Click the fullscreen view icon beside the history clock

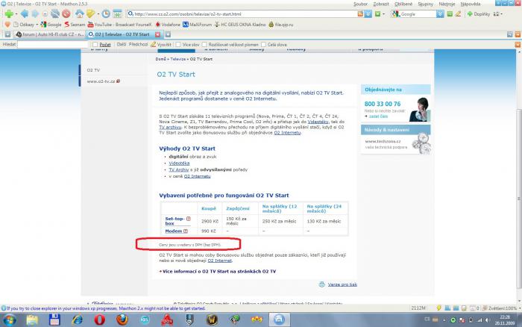(x=117, y=13)
